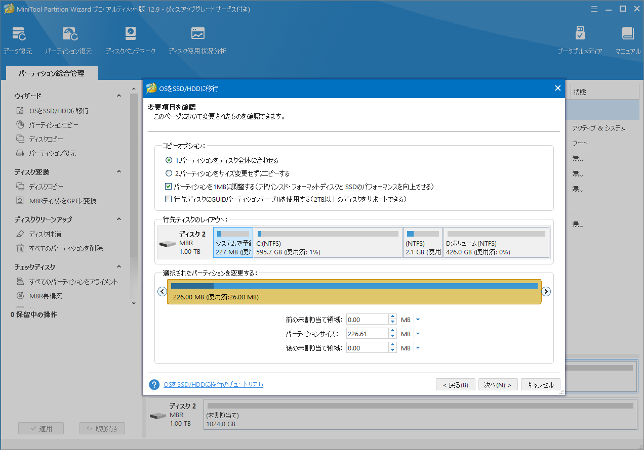Select C:(NTFS) 595.7 GB partition block

tap(328, 242)
